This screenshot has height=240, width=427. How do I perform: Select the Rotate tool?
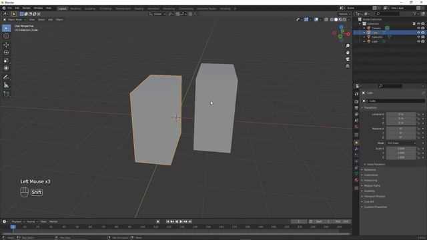click(6, 53)
